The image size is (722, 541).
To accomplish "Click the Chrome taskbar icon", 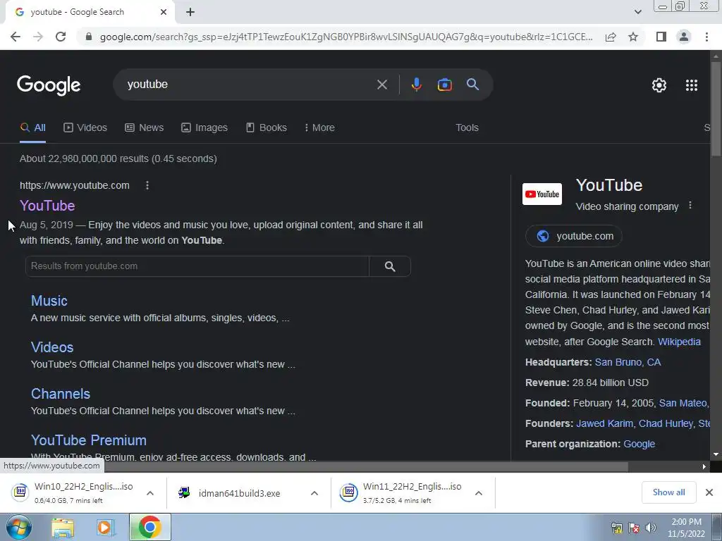I will (x=149, y=527).
